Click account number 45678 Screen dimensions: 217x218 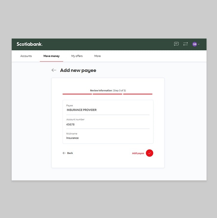point(70,125)
